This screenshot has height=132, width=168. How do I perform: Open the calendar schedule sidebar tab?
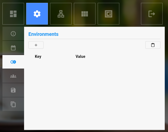click(13, 48)
